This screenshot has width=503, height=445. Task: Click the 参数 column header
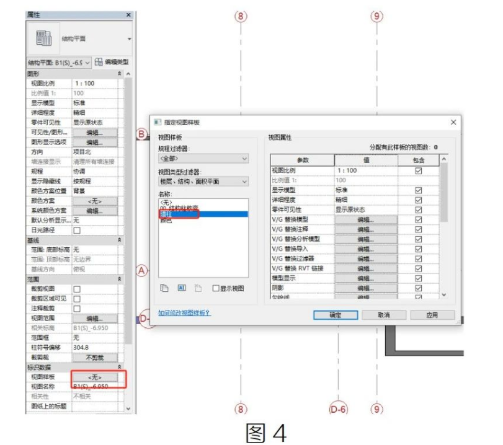[303, 160]
